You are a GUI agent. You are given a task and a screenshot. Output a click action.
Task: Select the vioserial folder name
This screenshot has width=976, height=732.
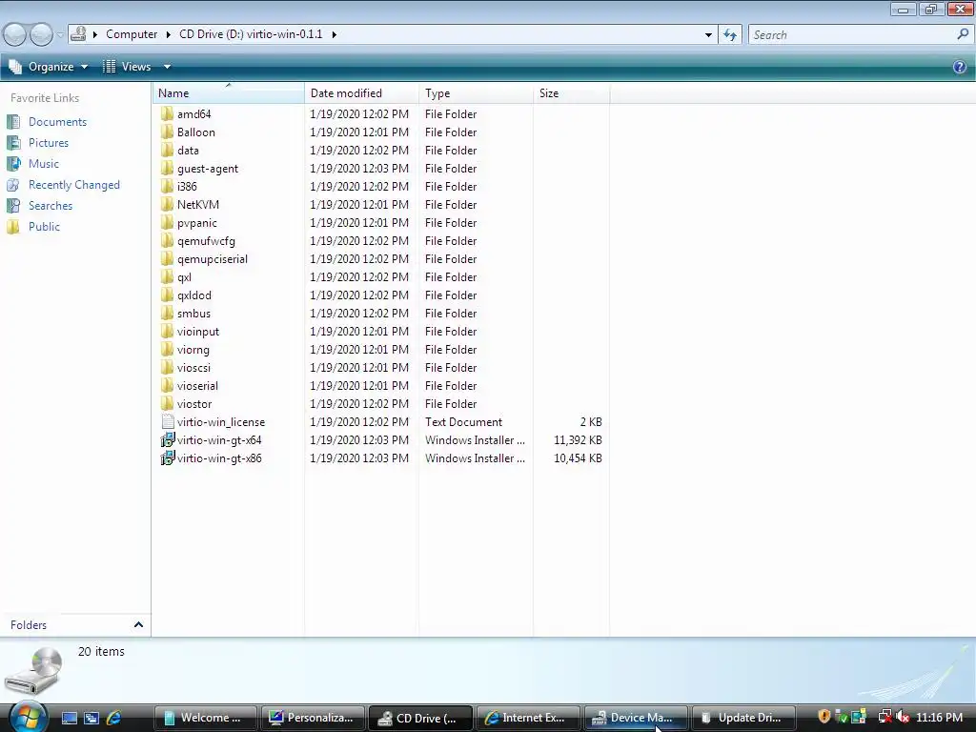pyautogui.click(x=197, y=385)
